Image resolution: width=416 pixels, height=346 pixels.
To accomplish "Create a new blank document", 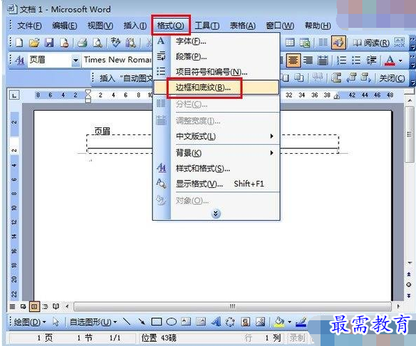I will point(19,42).
